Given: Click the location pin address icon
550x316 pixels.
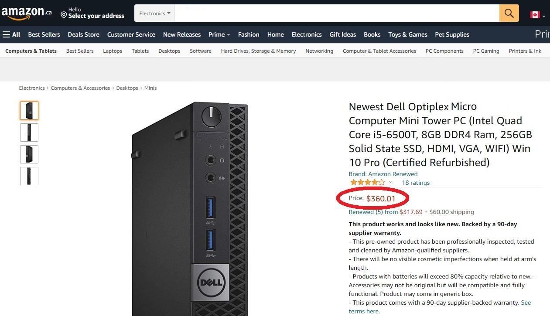Looking at the screenshot, I should 64,15.
